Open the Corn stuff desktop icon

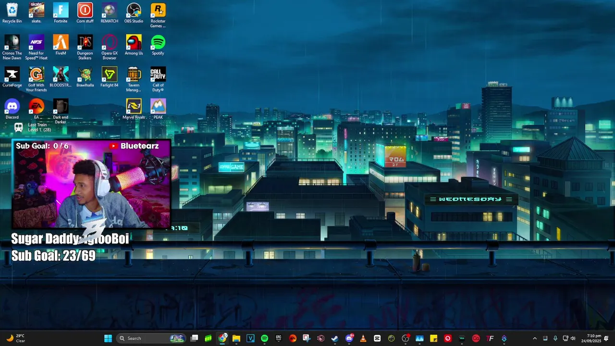[x=85, y=13]
